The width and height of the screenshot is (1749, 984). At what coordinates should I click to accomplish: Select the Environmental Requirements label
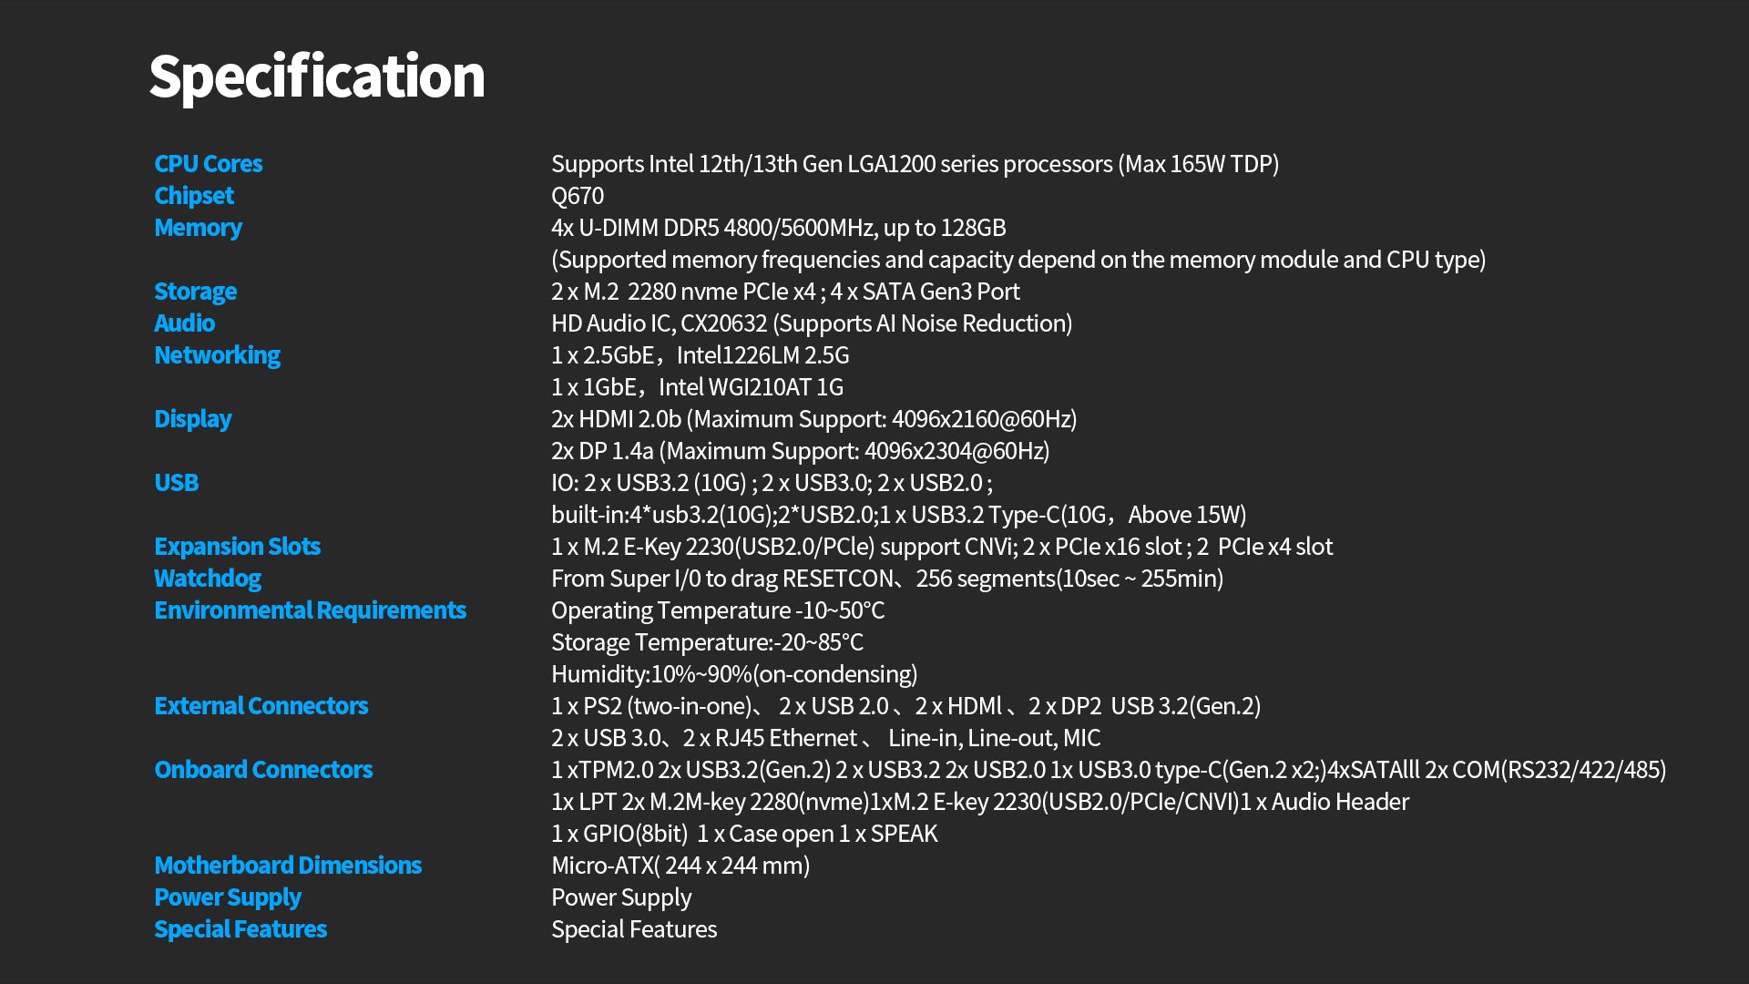coord(310,610)
